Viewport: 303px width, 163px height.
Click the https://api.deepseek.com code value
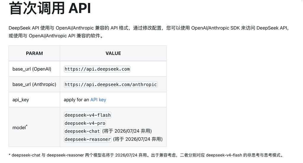pos(97,69)
